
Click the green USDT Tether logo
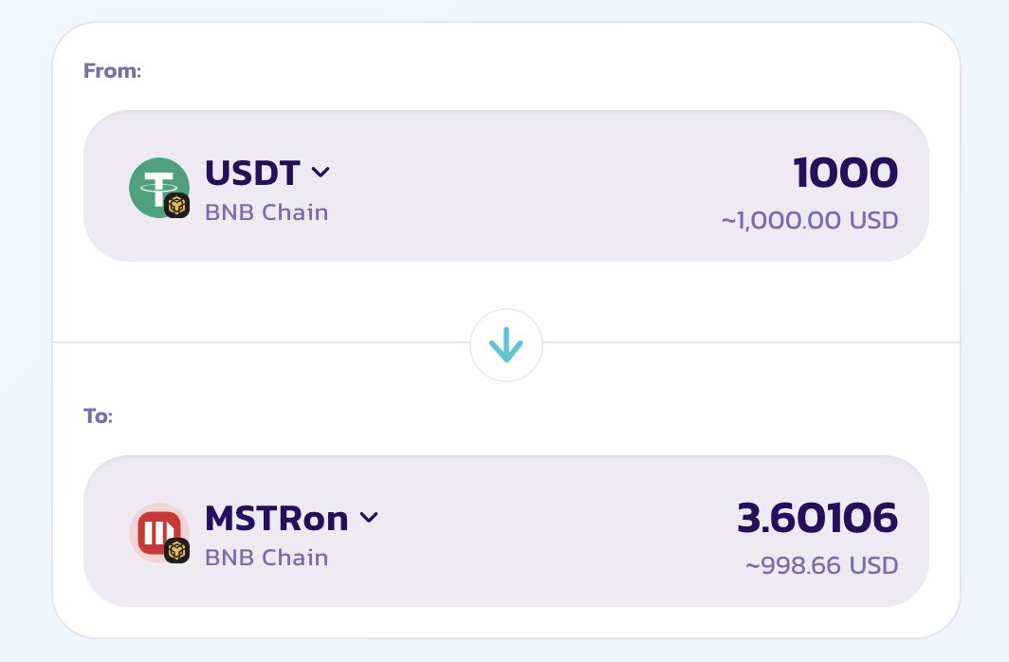[x=155, y=183]
